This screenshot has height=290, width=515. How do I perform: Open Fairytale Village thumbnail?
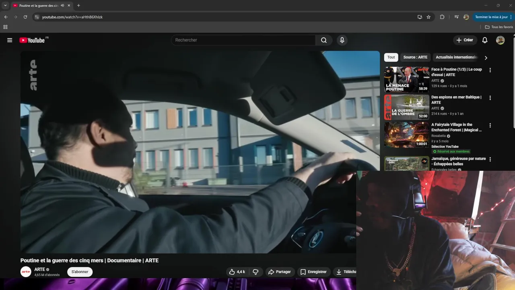click(x=406, y=135)
